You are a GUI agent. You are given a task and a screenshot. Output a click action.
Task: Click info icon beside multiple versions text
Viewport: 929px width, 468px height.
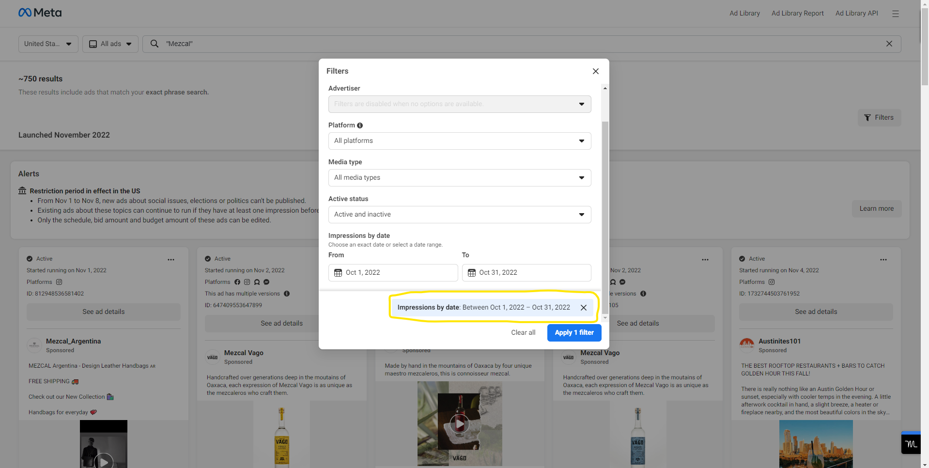click(x=287, y=294)
